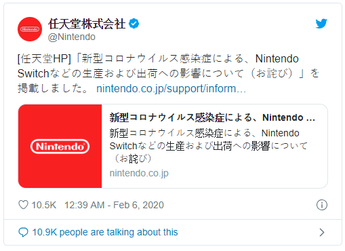
Task: Open the Twitter bird logo link
Action: [x=321, y=24]
